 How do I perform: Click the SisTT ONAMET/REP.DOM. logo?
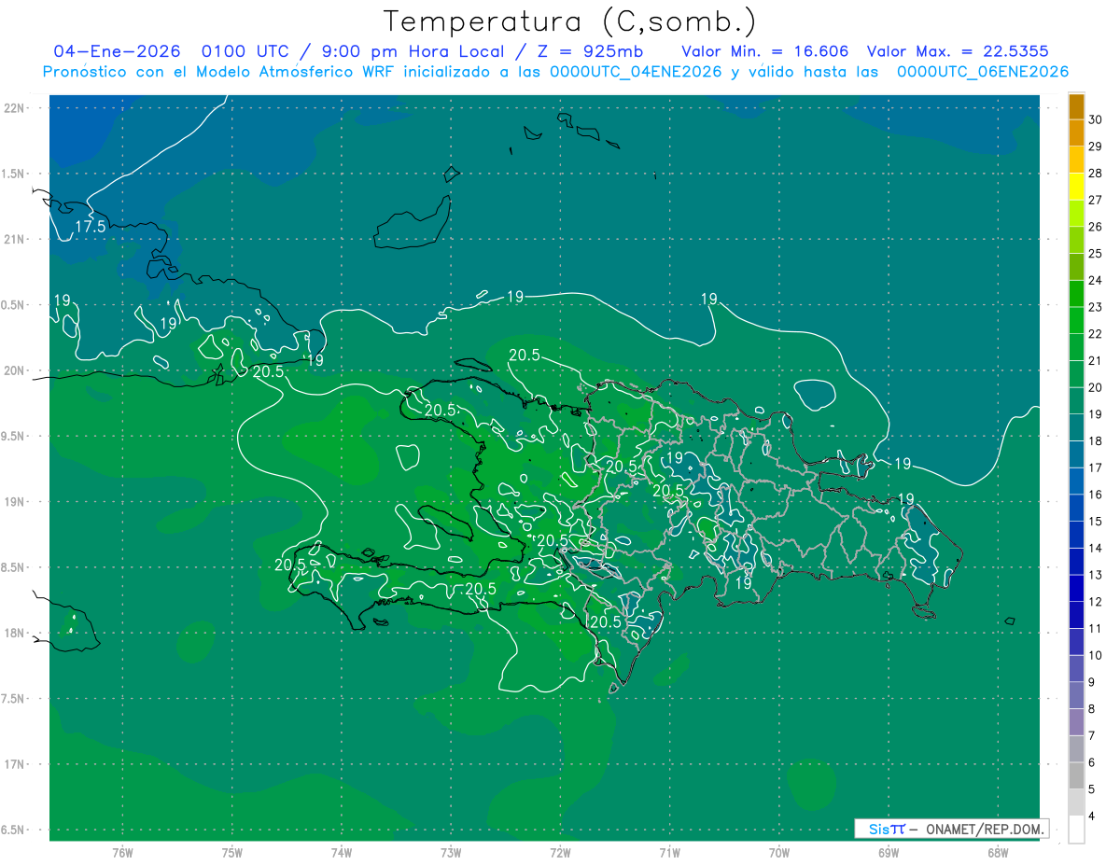click(x=951, y=829)
